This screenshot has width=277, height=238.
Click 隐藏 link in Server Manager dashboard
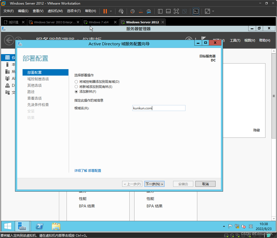tap(257, 130)
